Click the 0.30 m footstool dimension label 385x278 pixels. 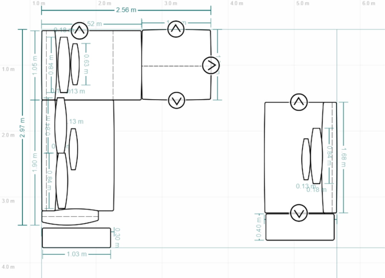(x=117, y=238)
